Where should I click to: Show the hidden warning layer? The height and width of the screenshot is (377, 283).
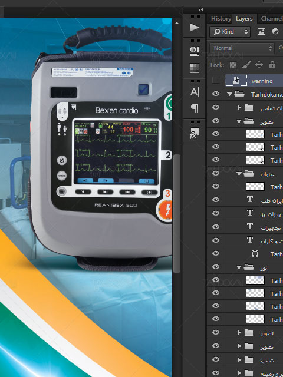click(216, 80)
